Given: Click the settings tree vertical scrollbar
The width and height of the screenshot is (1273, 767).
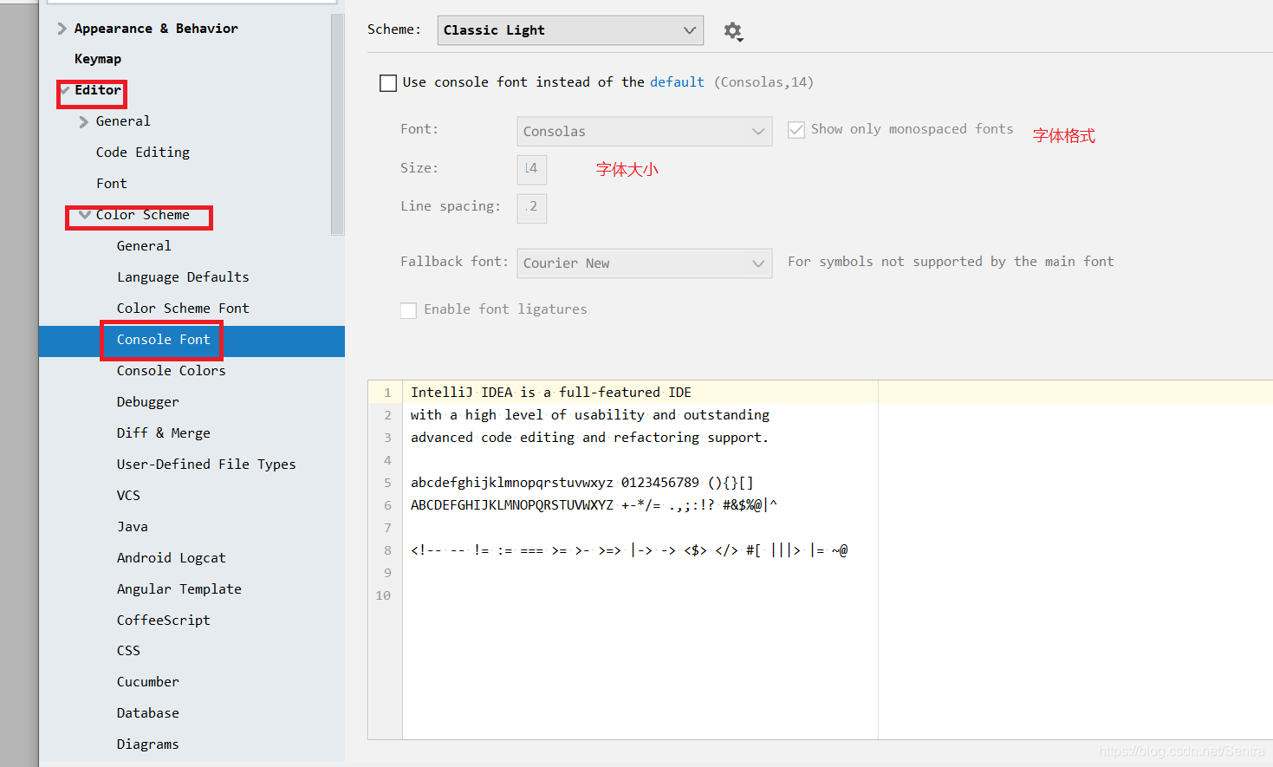Looking at the screenshot, I should click(x=338, y=124).
